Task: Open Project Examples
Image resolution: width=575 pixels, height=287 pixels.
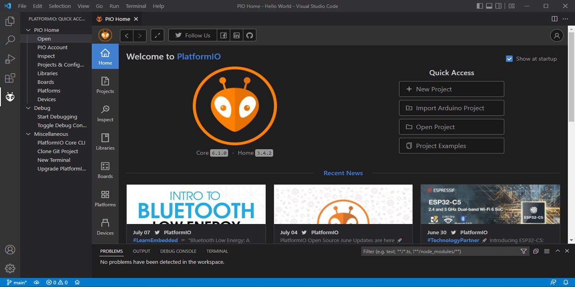Action: coord(451,145)
